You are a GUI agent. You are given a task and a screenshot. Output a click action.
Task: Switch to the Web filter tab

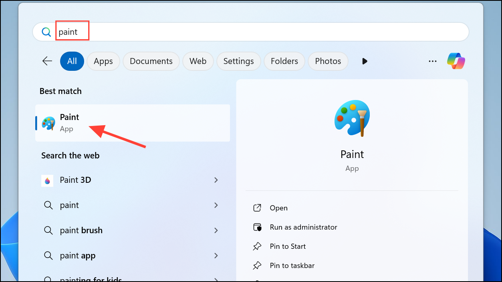[x=198, y=61]
